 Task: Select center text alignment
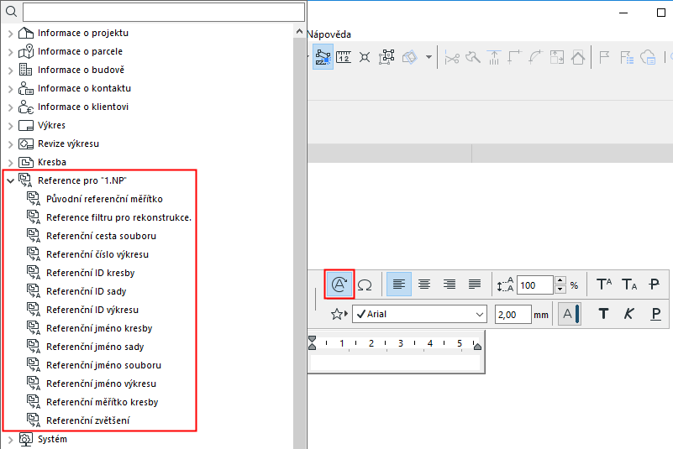tap(424, 285)
